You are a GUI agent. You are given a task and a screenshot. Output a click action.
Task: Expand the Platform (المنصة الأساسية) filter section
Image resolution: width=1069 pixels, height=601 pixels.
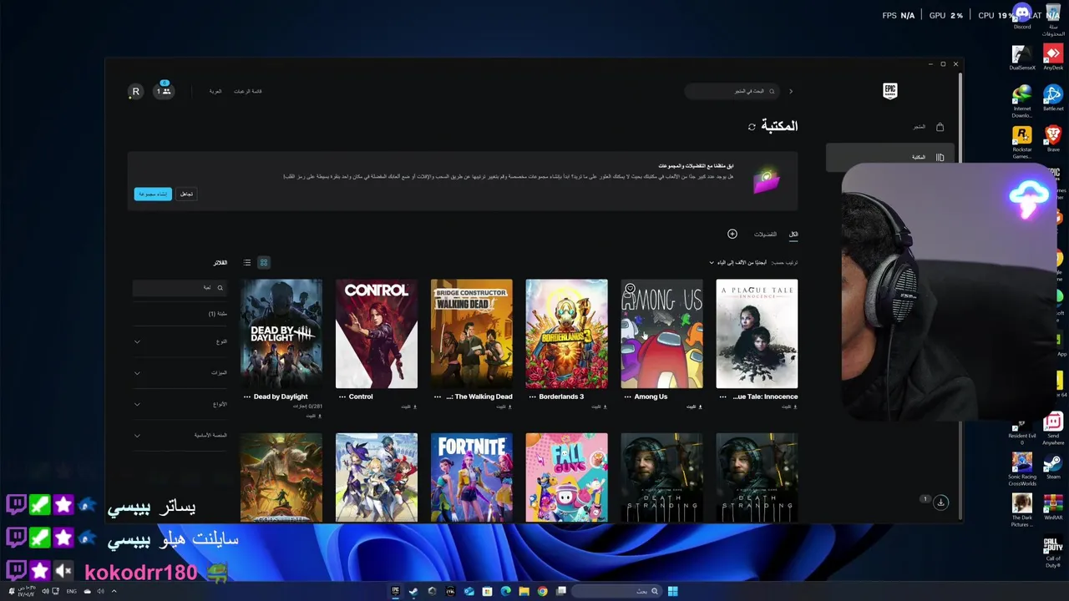(x=180, y=435)
